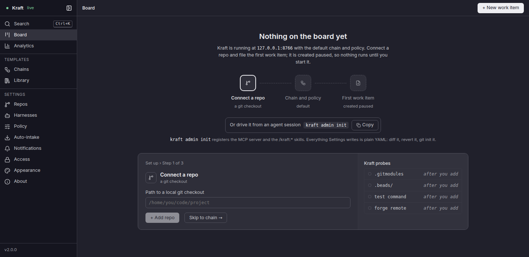Image resolution: width=529 pixels, height=257 pixels.
Task: Click the Appearance palette icon
Action: coord(7,170)
